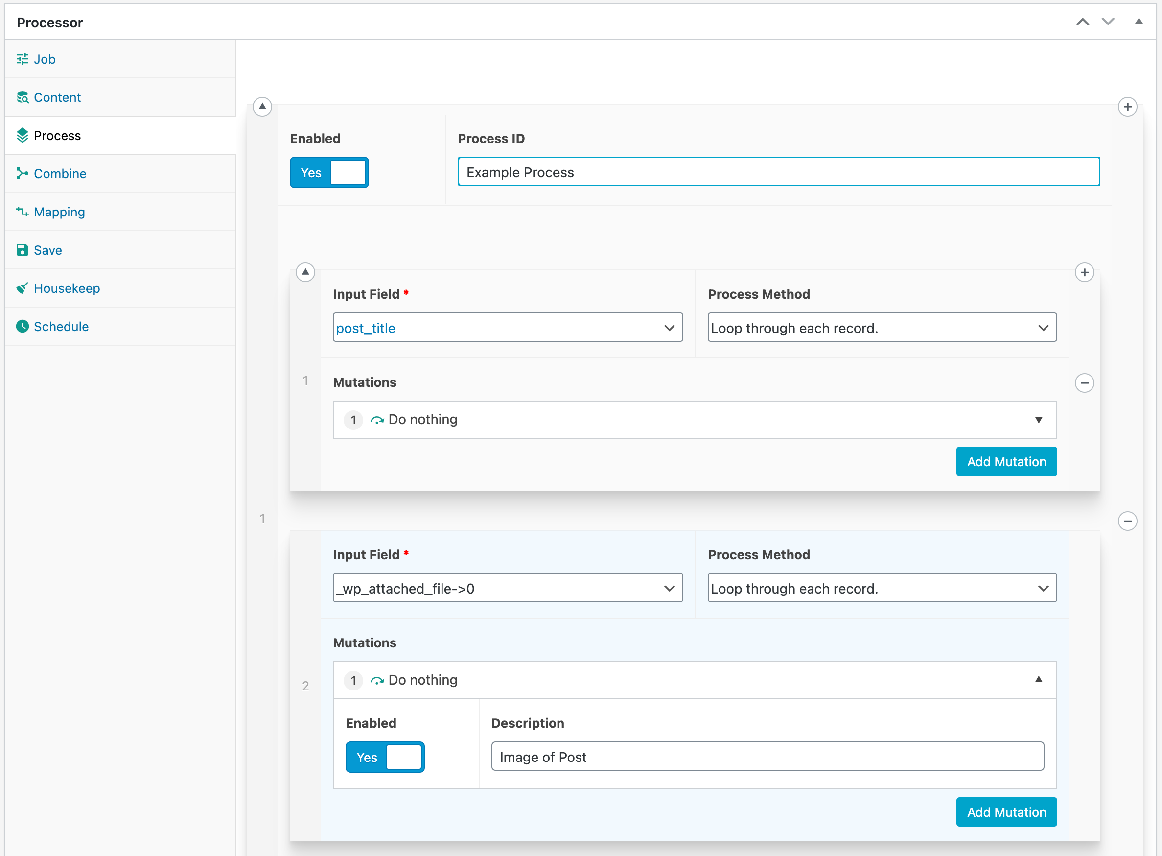Click the Description field with Image of Post

click(767, 757)
